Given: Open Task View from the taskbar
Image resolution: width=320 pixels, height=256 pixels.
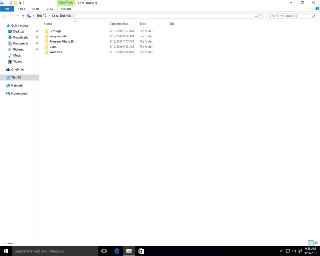Looking at the screenshot, I should pos(104,251).
